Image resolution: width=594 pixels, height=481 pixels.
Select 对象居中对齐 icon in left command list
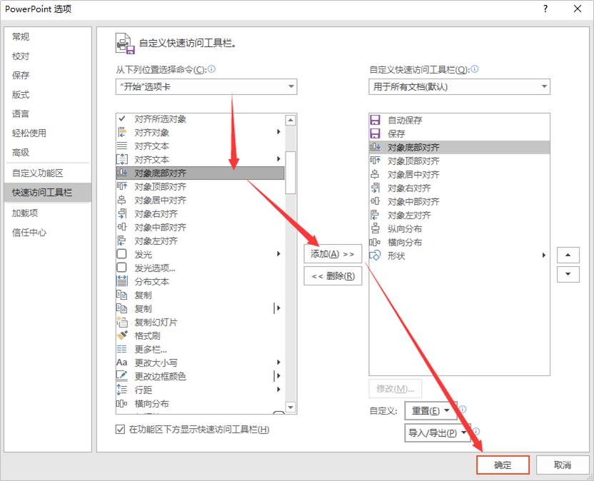point(121,200)
